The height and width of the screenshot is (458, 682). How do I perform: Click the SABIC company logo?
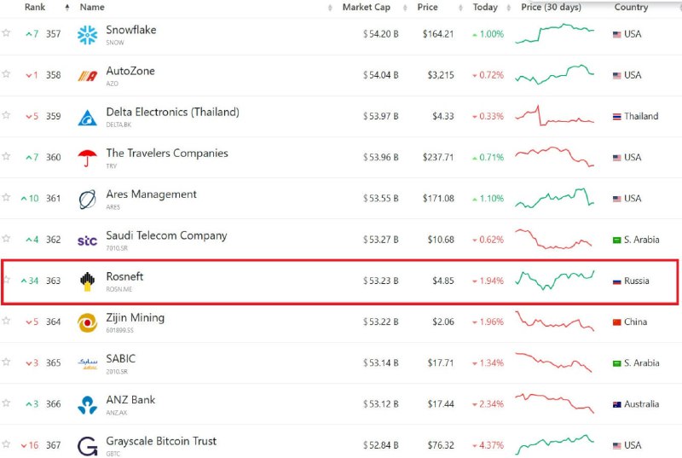[x=88, y=363]
